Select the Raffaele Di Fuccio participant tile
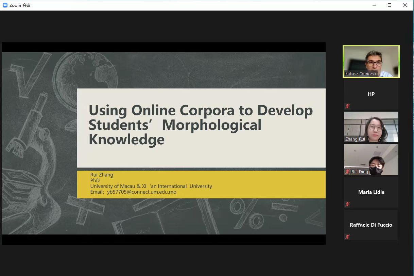The height and width of the screenshot is (276, 414). coord(371,225)
